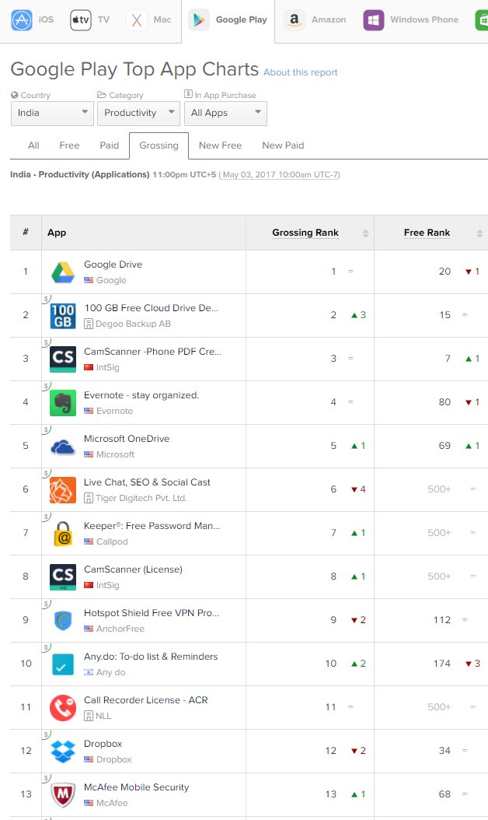The width and height of the screenshot is (488, 820).
Task: Open Evernote - stay organized link
Action: tap(141, 395)
